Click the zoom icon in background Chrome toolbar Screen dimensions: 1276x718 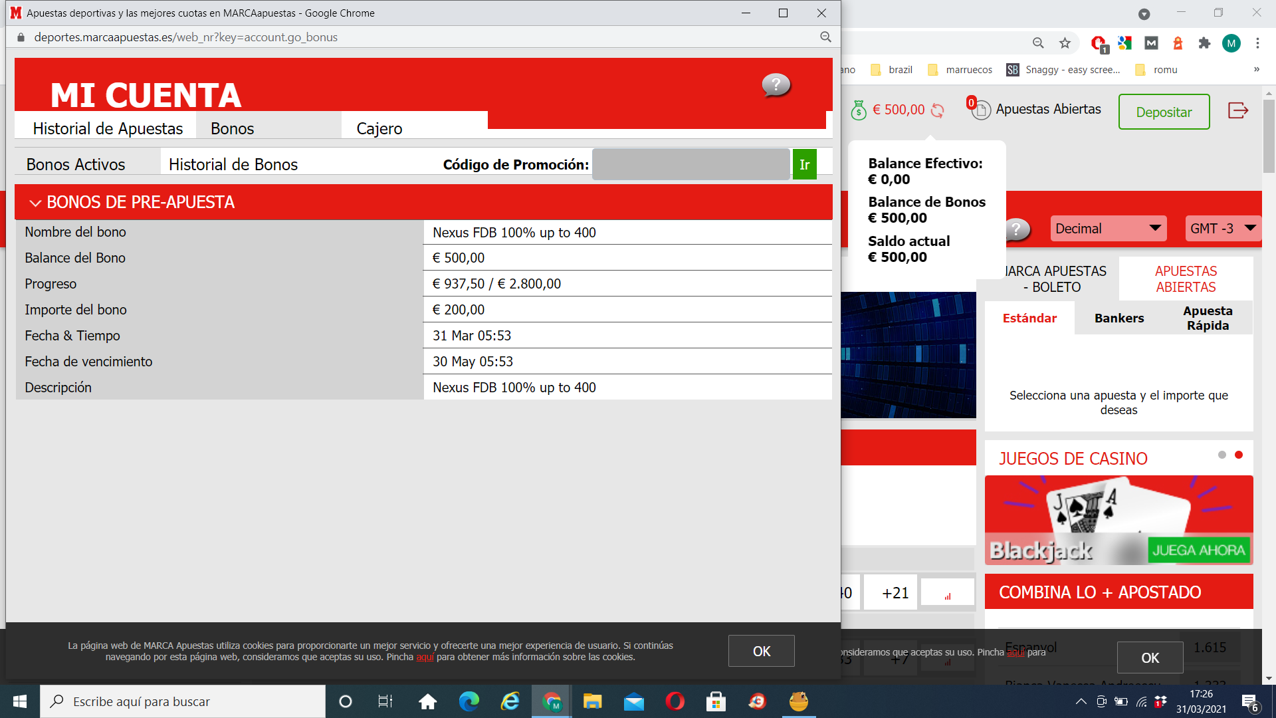point(1038,43)
